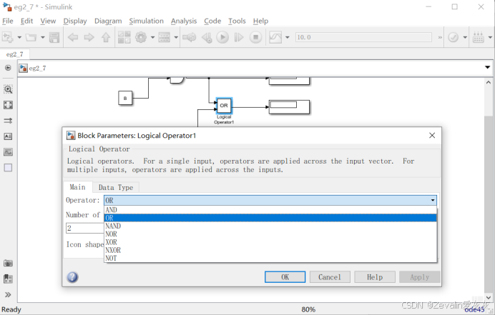Open the Help menu
The height and width of the screenshot is (315, 495).
click(260, 21)
